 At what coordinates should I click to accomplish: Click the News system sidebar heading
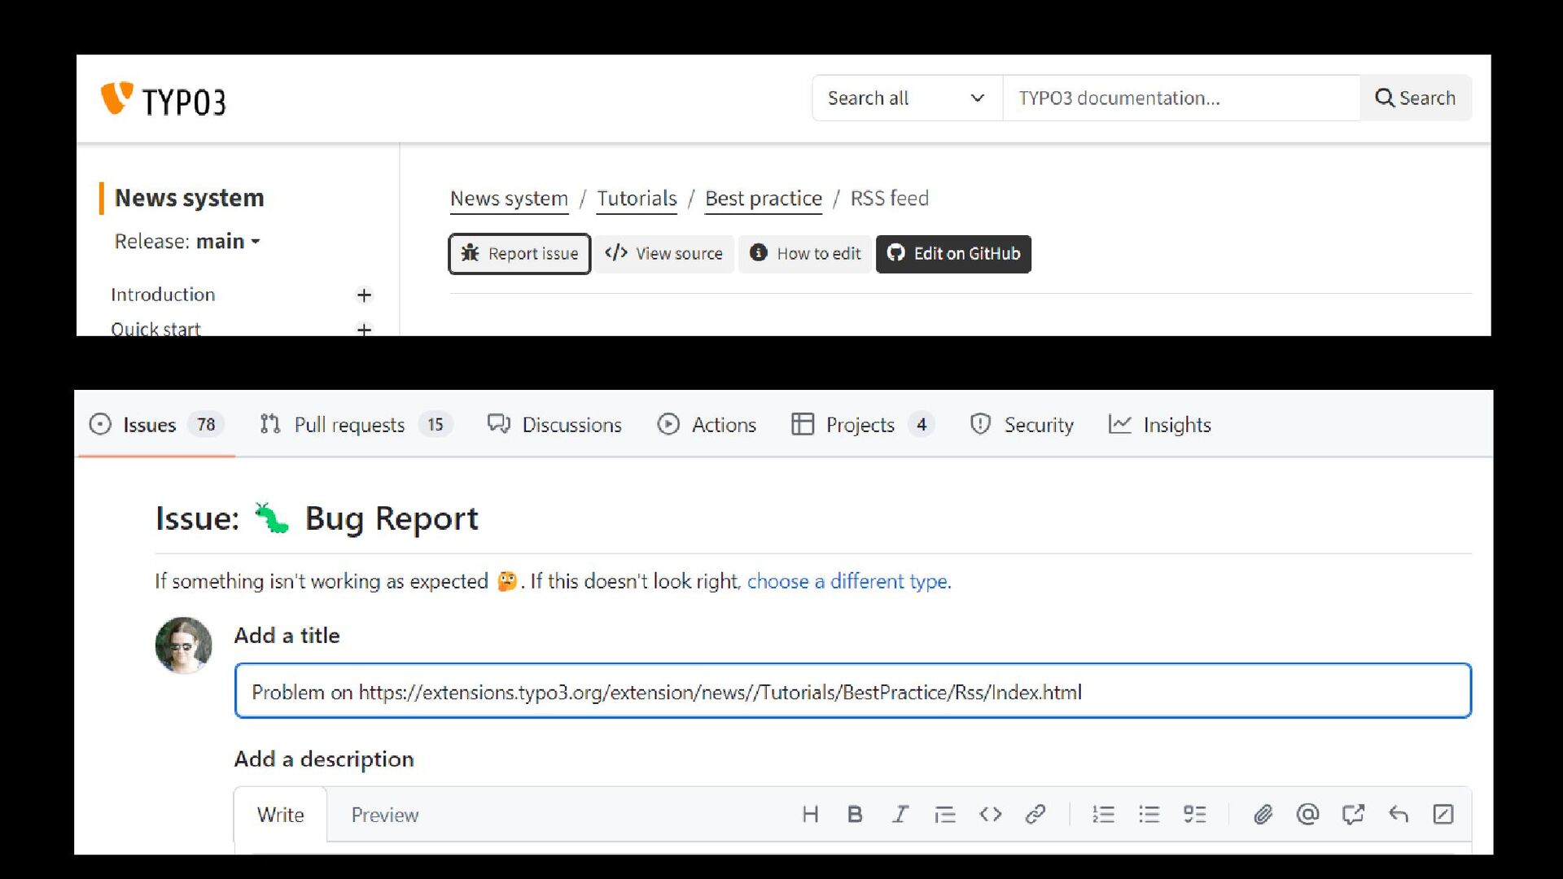[x=190, y=198]
